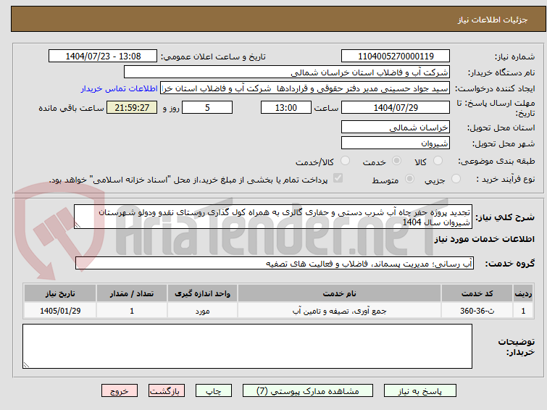547x410 pixels.
Task: Select the جزیی purchase type radio
Action: click(x=456, y=179)
